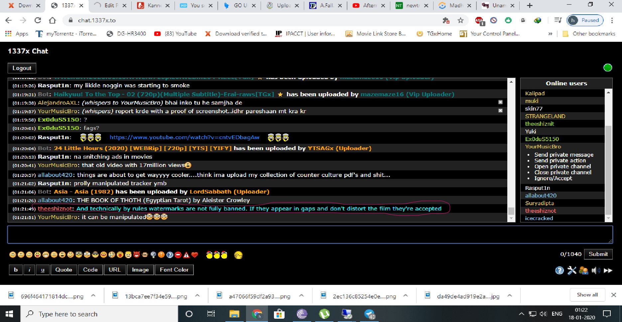Viewport: 622px width, 322px height.
Task: Toggle online users list icon
Action: pos(583,271)
